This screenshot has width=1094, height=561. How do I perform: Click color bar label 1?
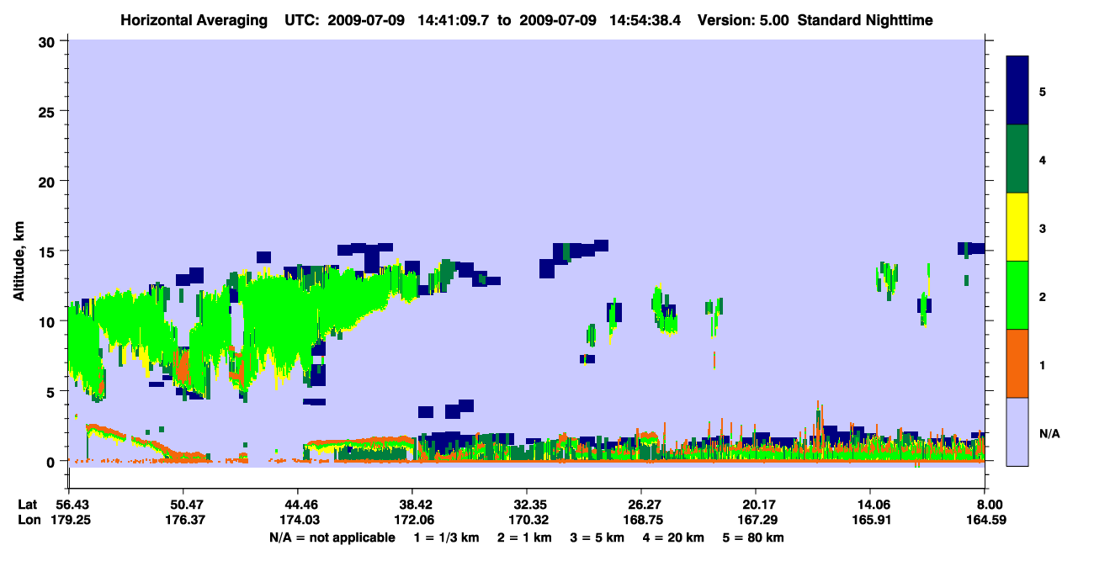[x=1043, y=364]
